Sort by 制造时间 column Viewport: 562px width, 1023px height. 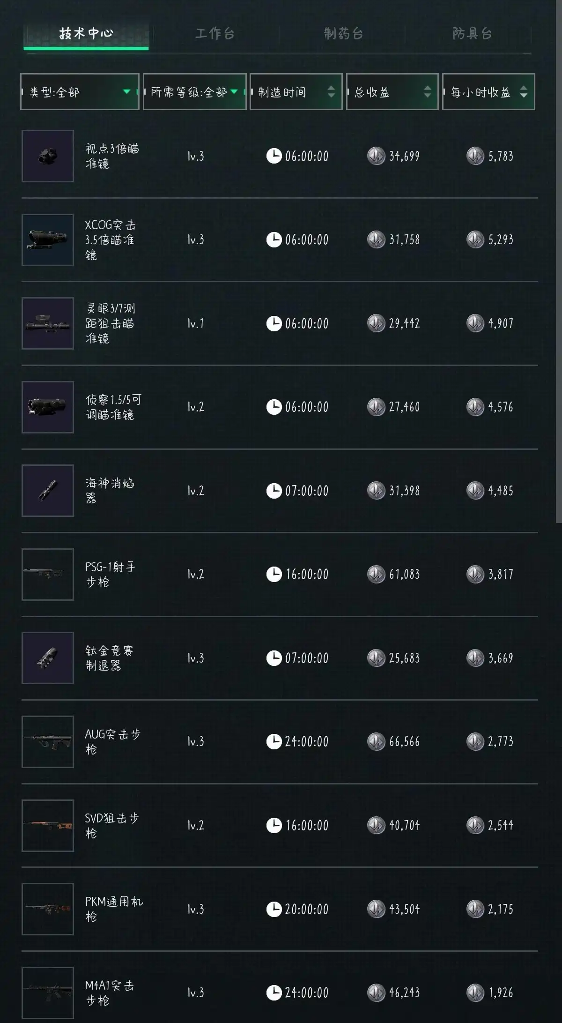coord(296,92)
